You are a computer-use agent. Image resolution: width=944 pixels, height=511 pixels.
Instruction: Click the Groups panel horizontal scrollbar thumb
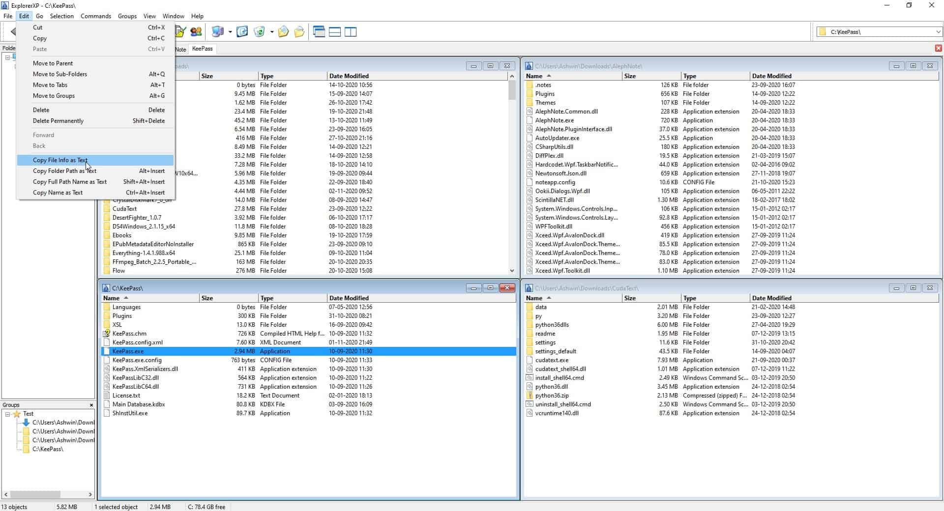[35, 494]
